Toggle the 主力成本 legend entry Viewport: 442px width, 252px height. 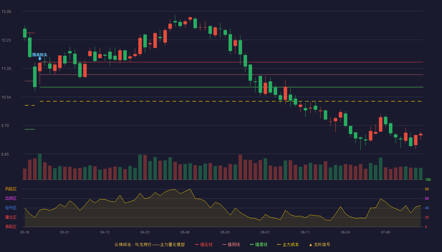point(288,244)
